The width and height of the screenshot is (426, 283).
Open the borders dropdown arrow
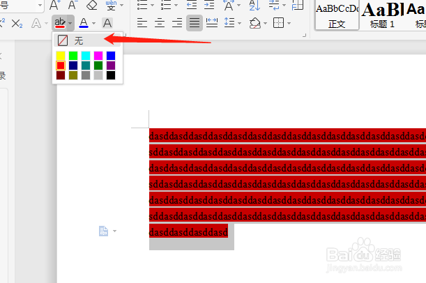289,24
